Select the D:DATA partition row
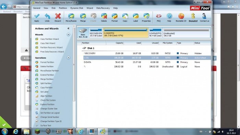This screenshot has width=240, height=135. (x=147, y=62)
